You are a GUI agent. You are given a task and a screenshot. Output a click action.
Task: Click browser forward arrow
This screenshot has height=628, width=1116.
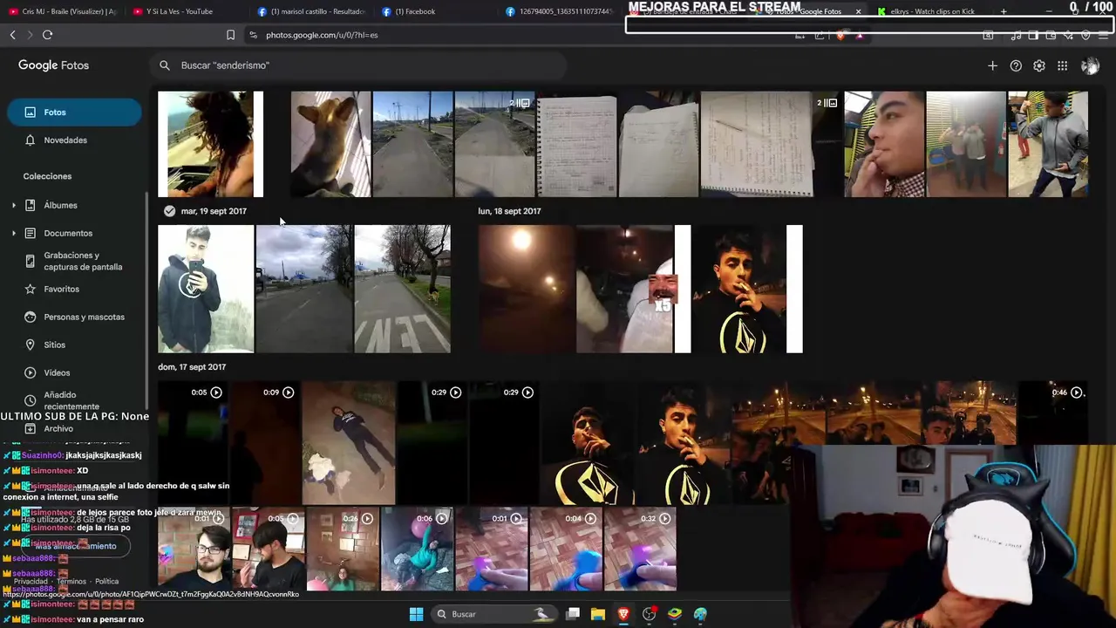pyautogui.click(x=30, y=35)
